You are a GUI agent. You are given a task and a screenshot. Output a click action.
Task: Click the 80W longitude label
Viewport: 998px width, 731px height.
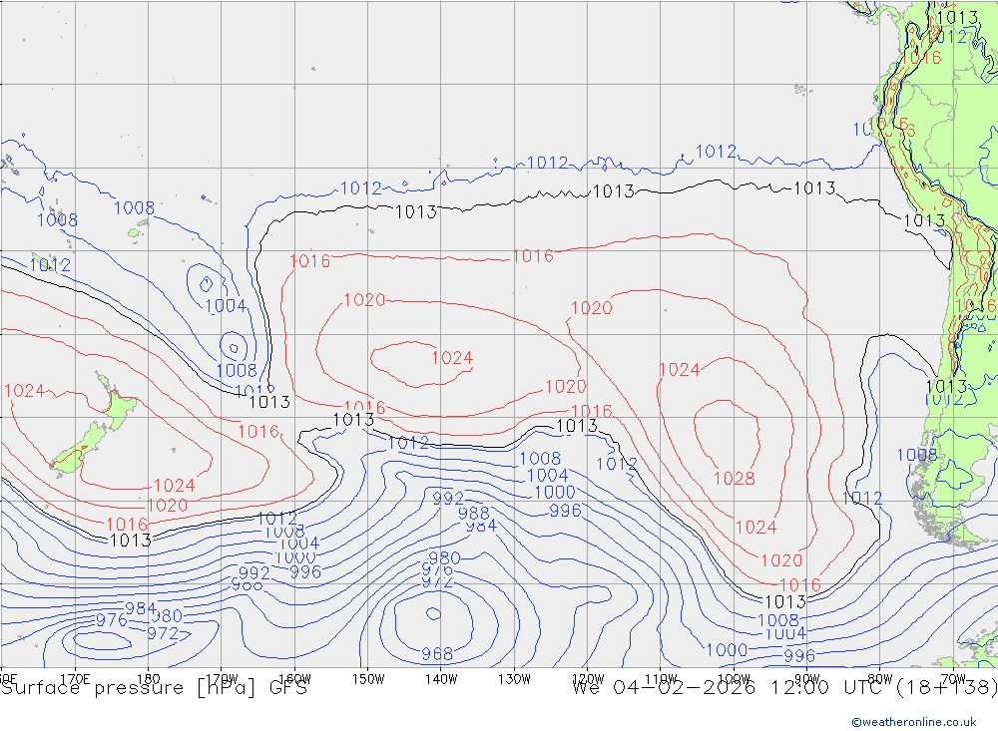point(879,679)
